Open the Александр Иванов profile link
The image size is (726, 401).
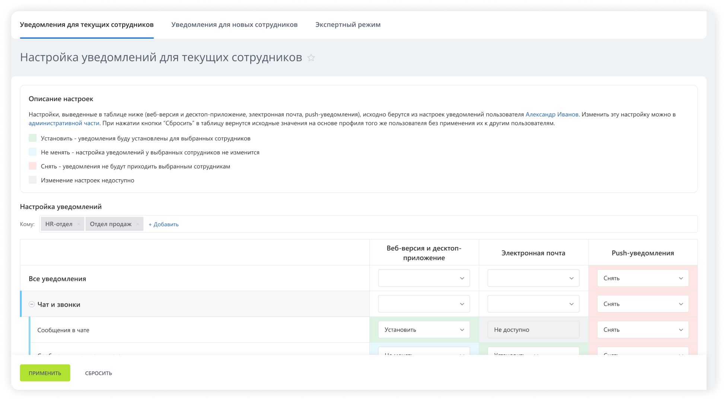click(x=551, y=114)
